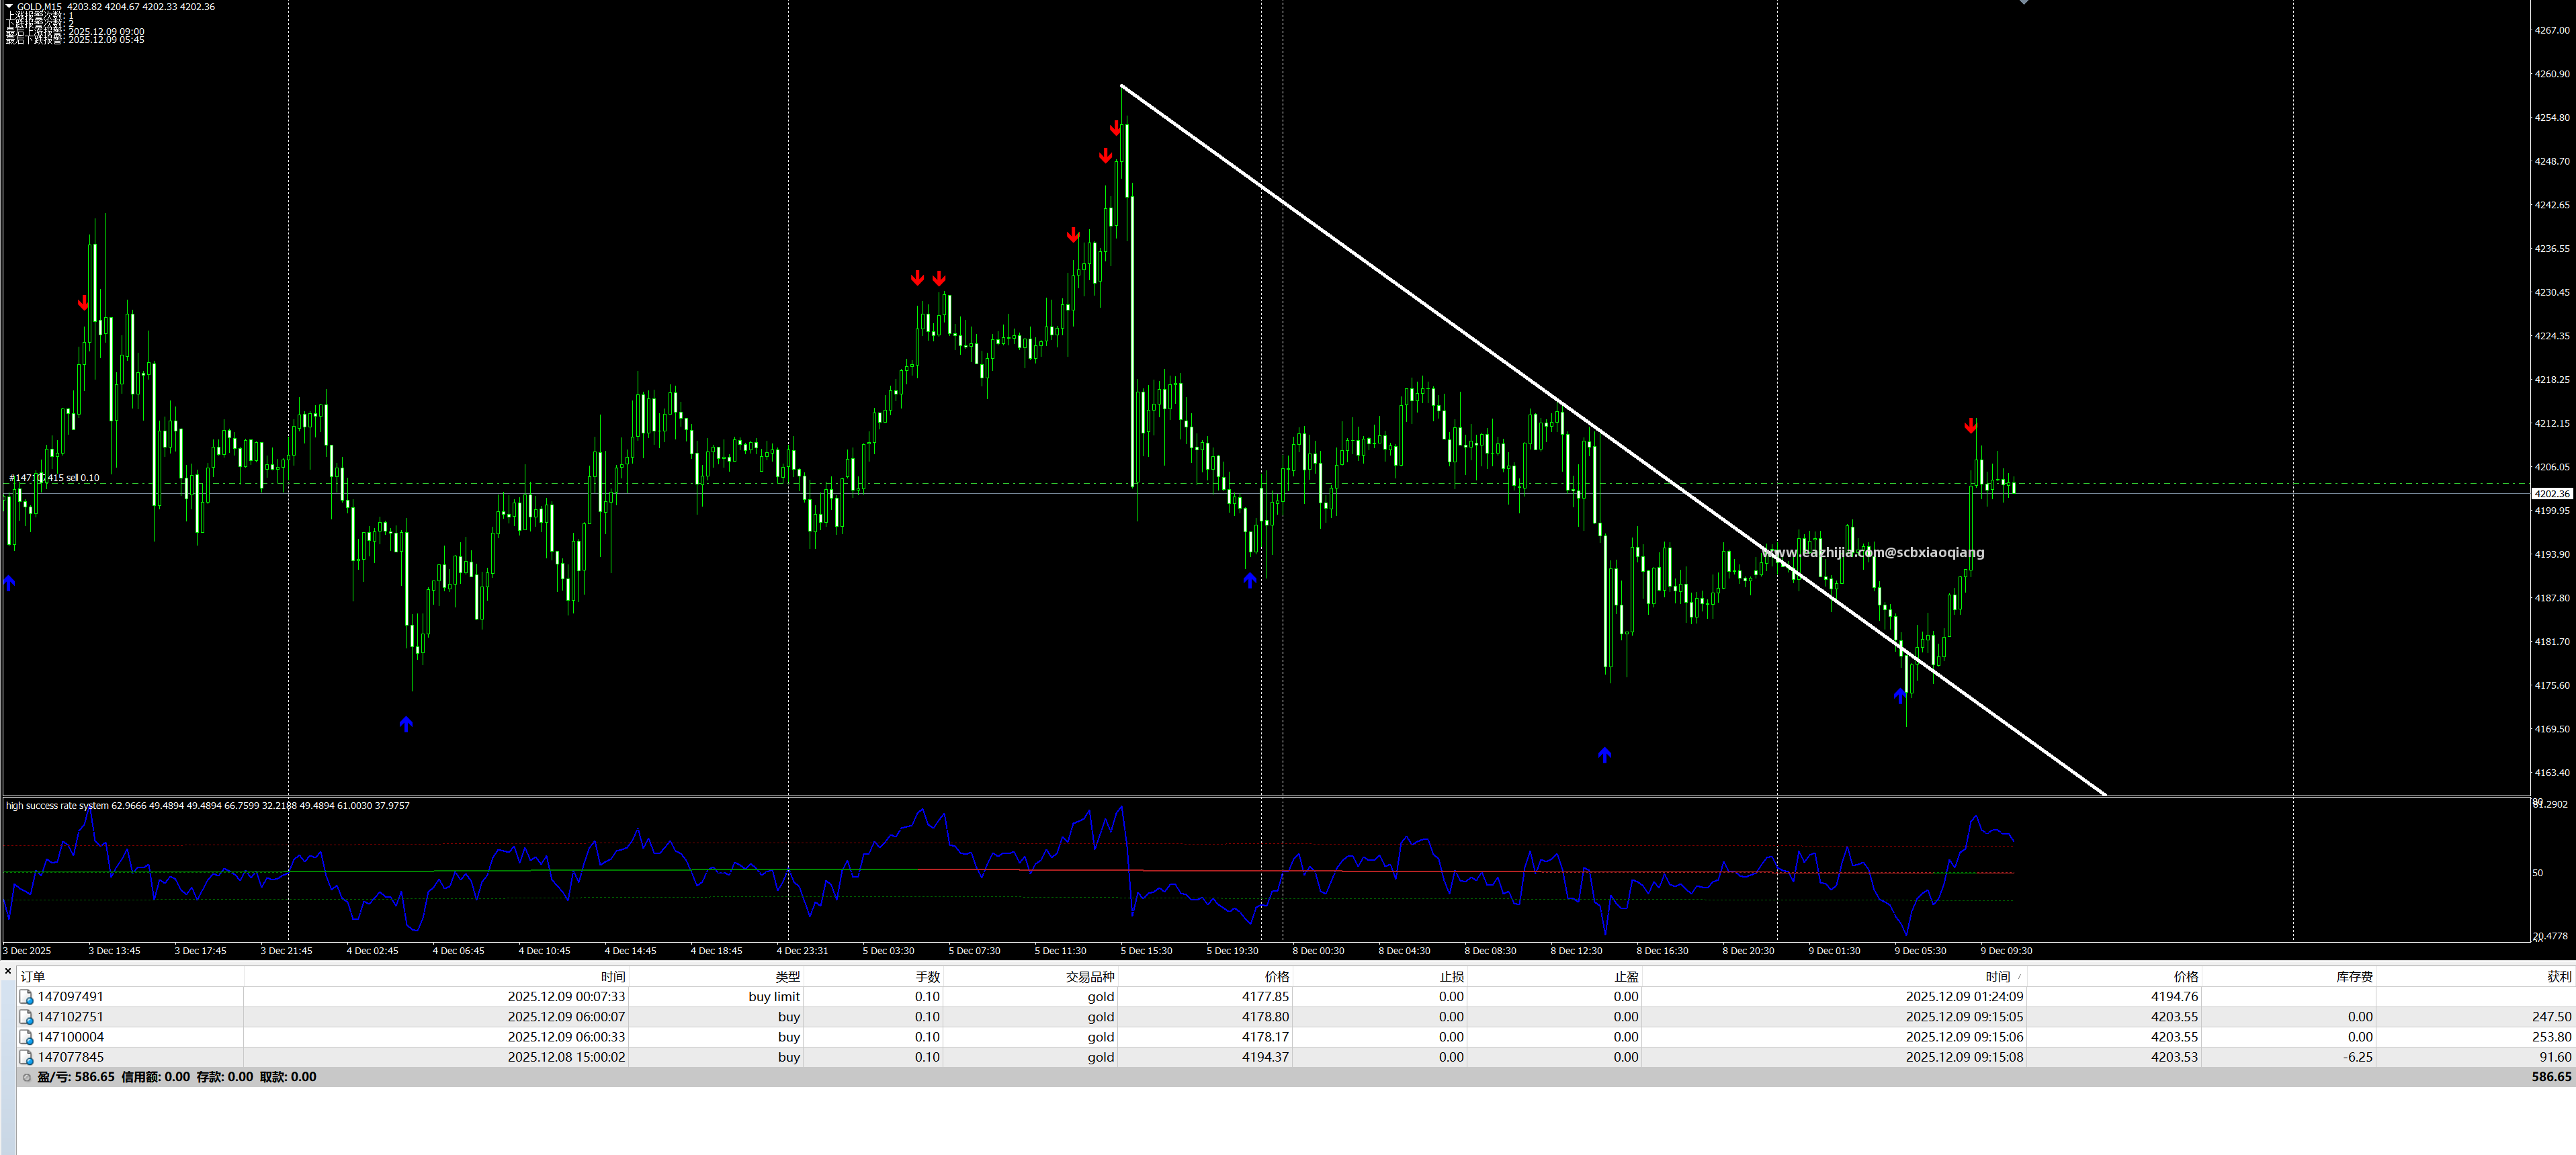Click the balance summary circle icon
The image size is (2576, 1155).
tap(27, 1077)
